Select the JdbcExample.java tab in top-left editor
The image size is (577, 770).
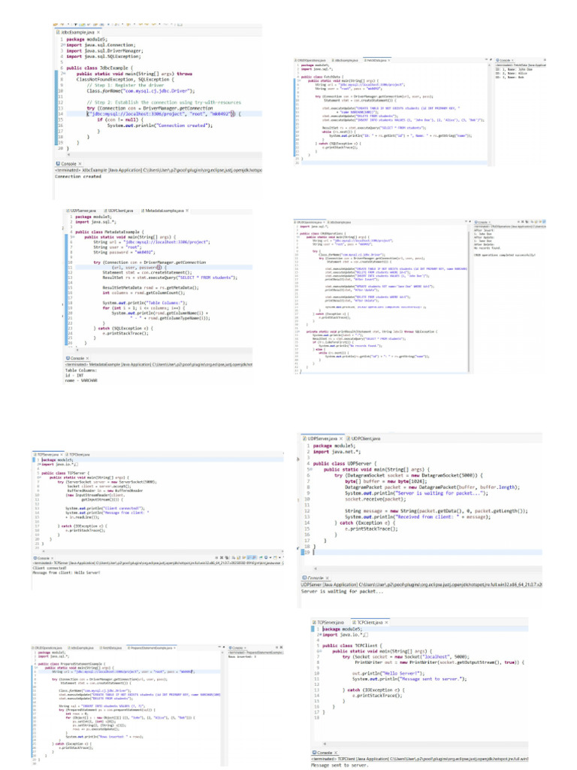77,32
